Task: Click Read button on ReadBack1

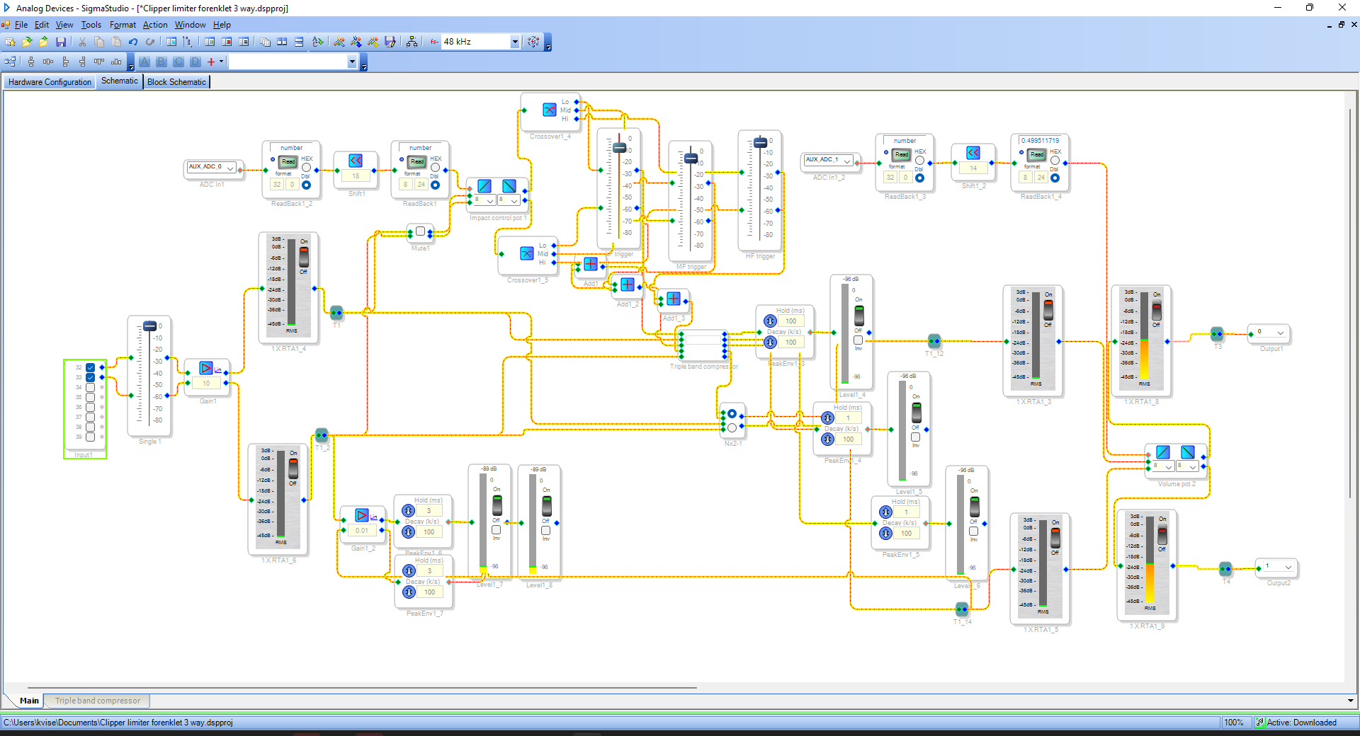Action: pyautogui.click(x=417, y=162)
